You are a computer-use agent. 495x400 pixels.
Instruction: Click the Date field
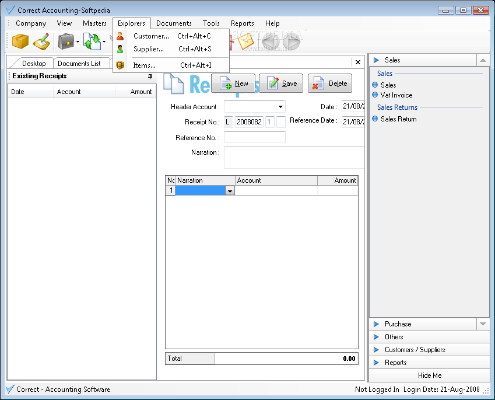pos(353,106)
